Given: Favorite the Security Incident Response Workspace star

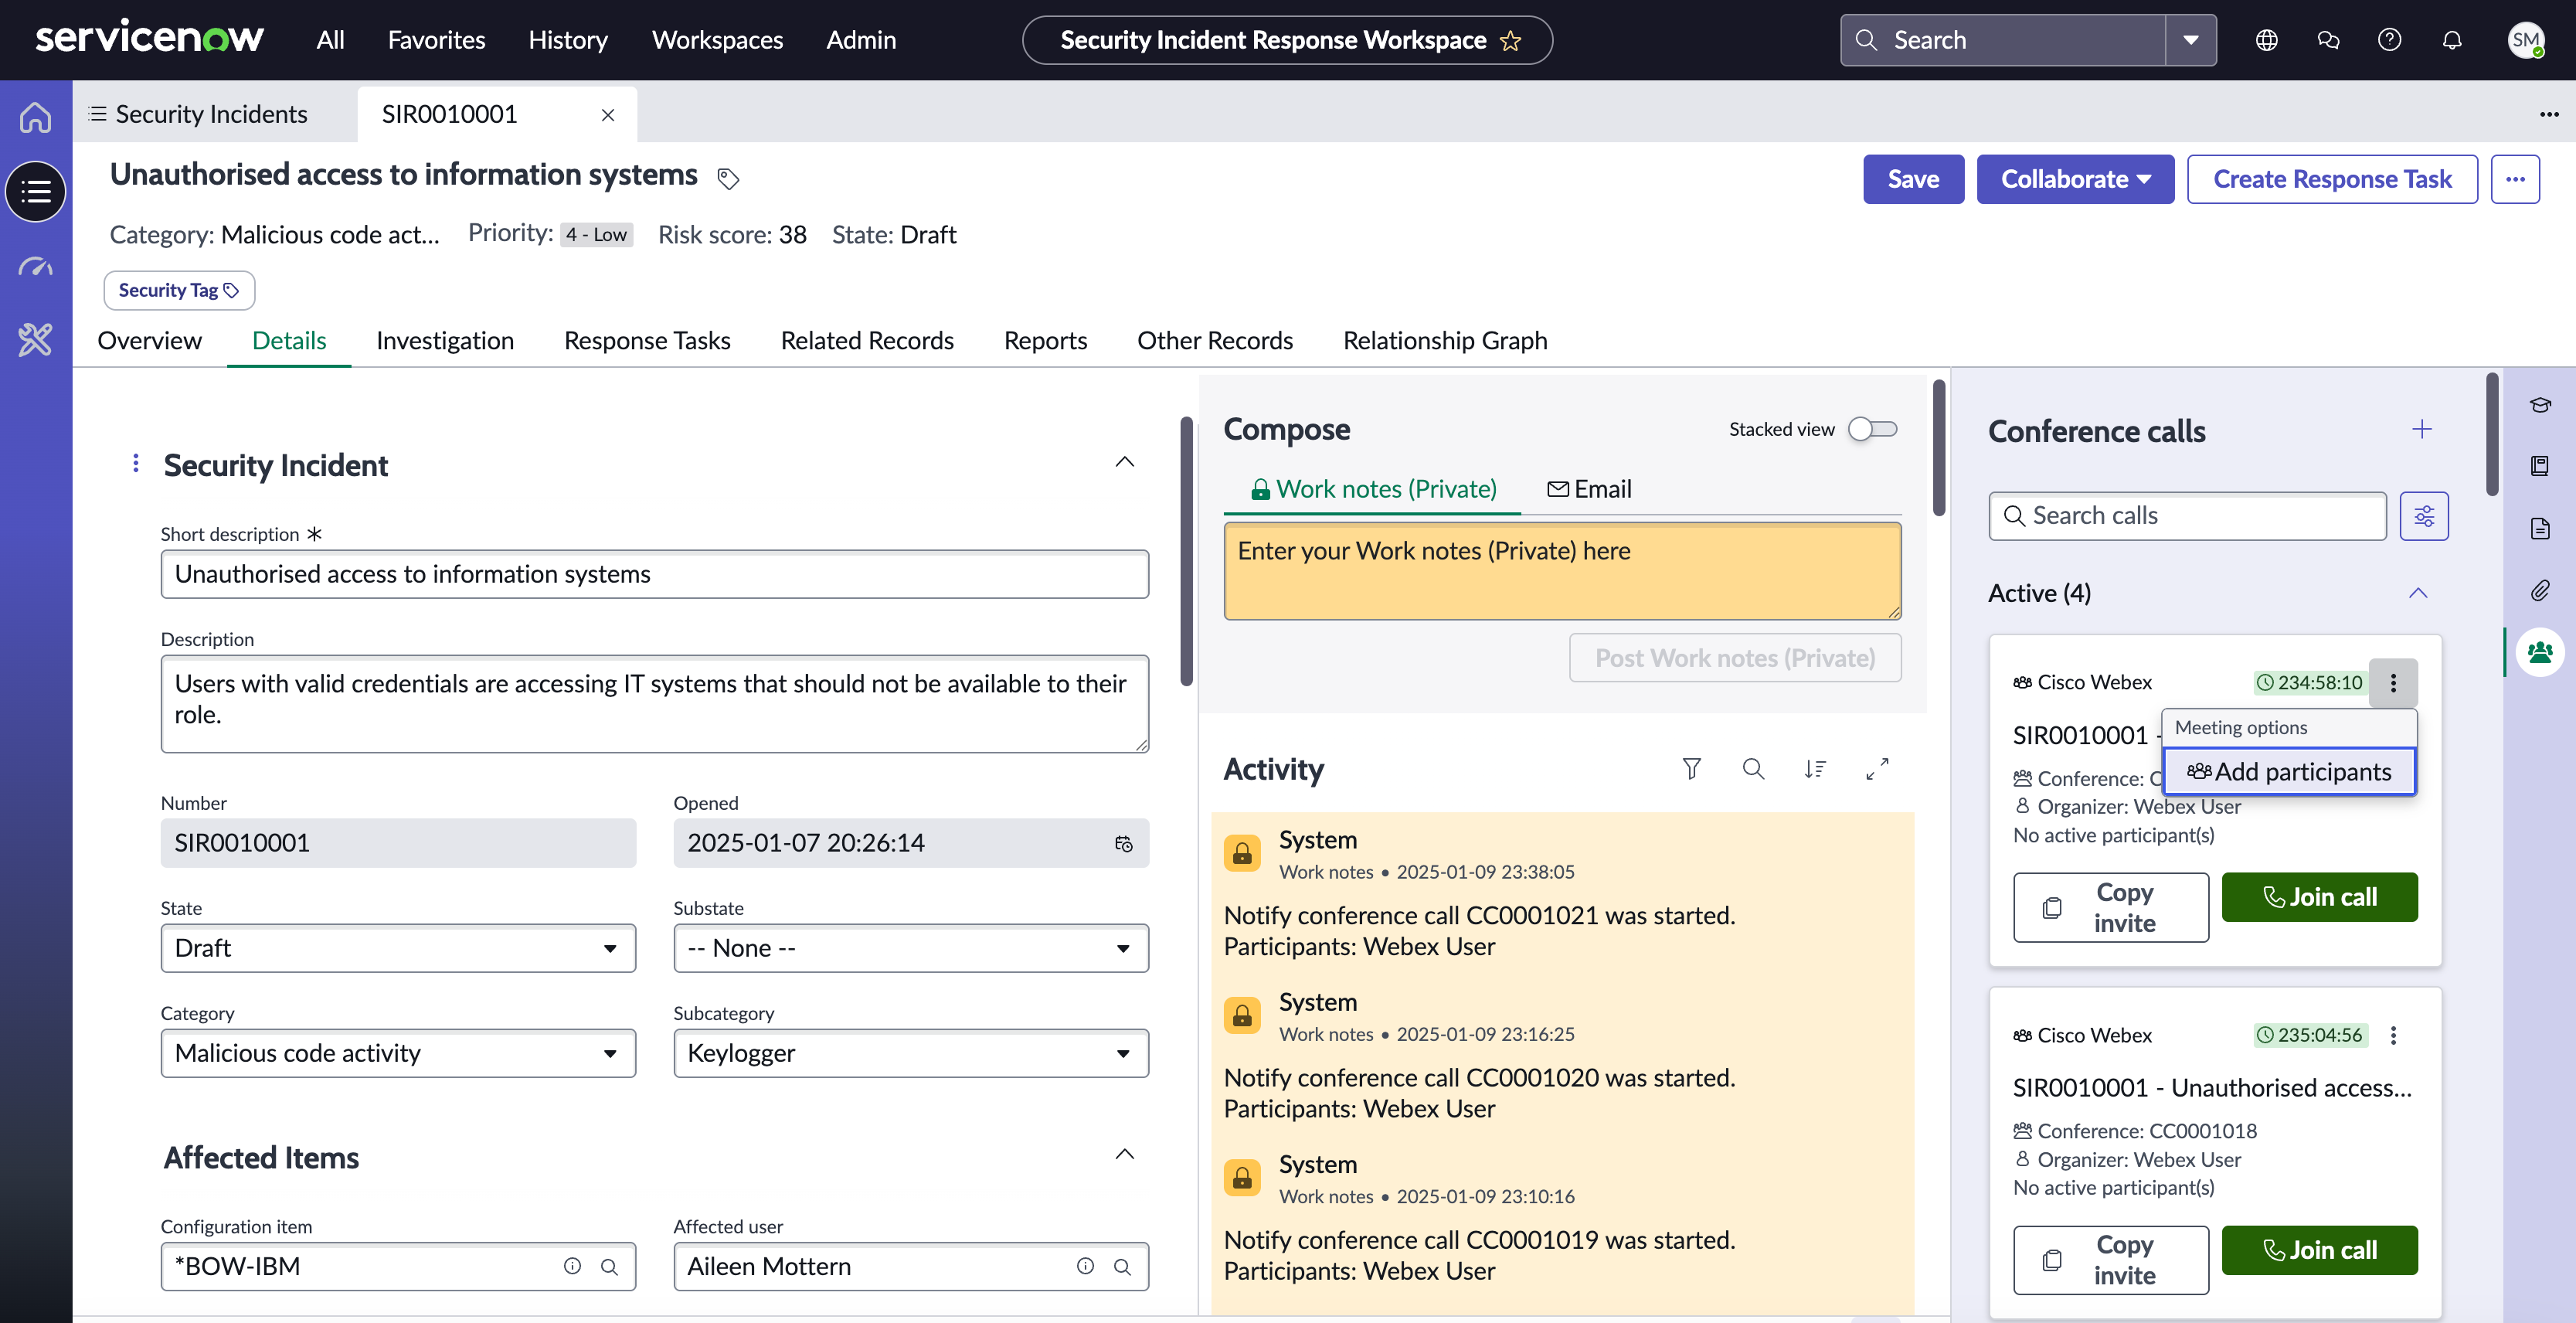Looking at the screenshot, I should [1510, 41].
